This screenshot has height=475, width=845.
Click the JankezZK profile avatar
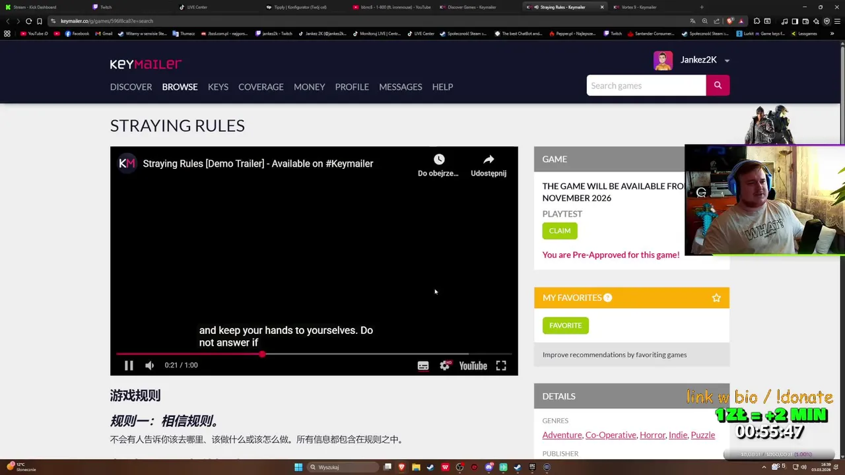pos(663,61)
